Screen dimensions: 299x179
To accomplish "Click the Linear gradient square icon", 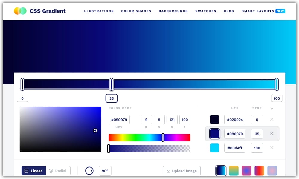I will pyautogui.click(x=27, y=171).
